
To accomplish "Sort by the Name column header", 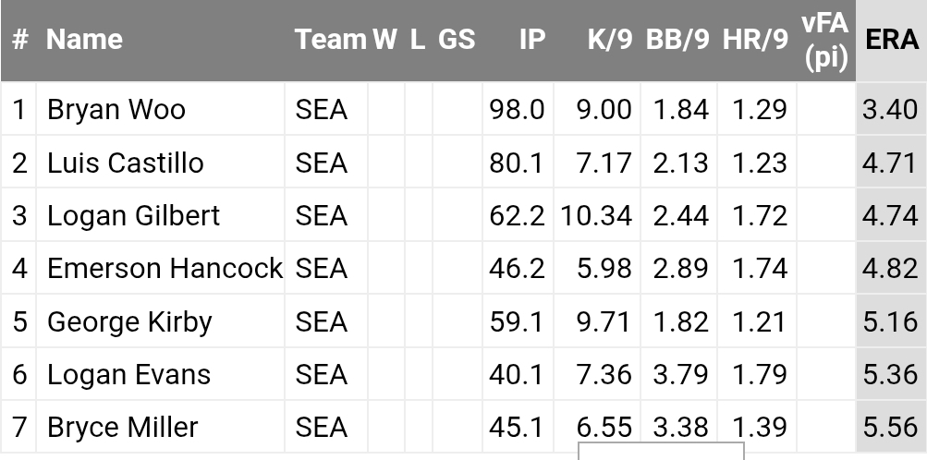I will click(x=84, y=39).
